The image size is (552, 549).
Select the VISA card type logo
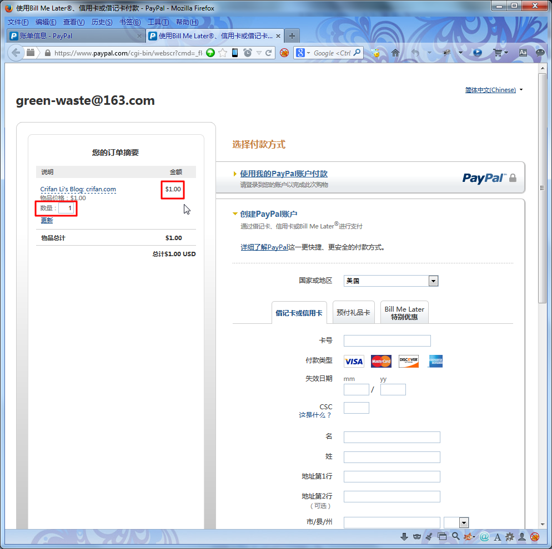tap(354, 362)
